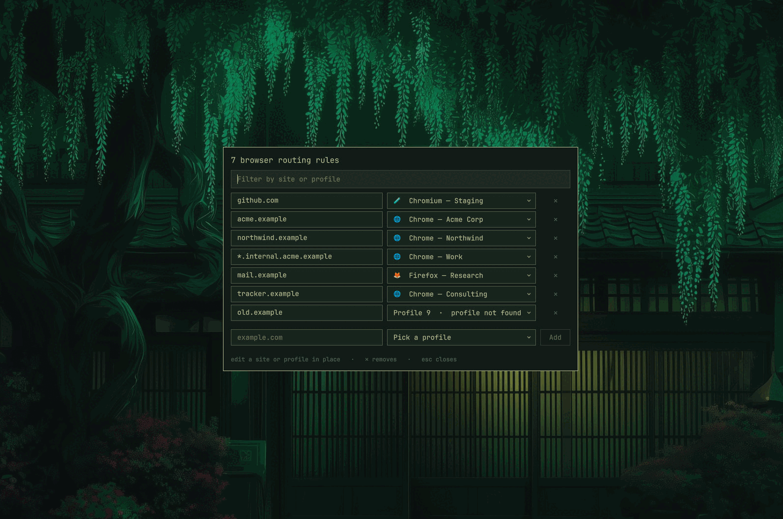Screen dimensions: 783x519
Task: Open the Profile 9 not found dropdown
Action: (461, 313)
